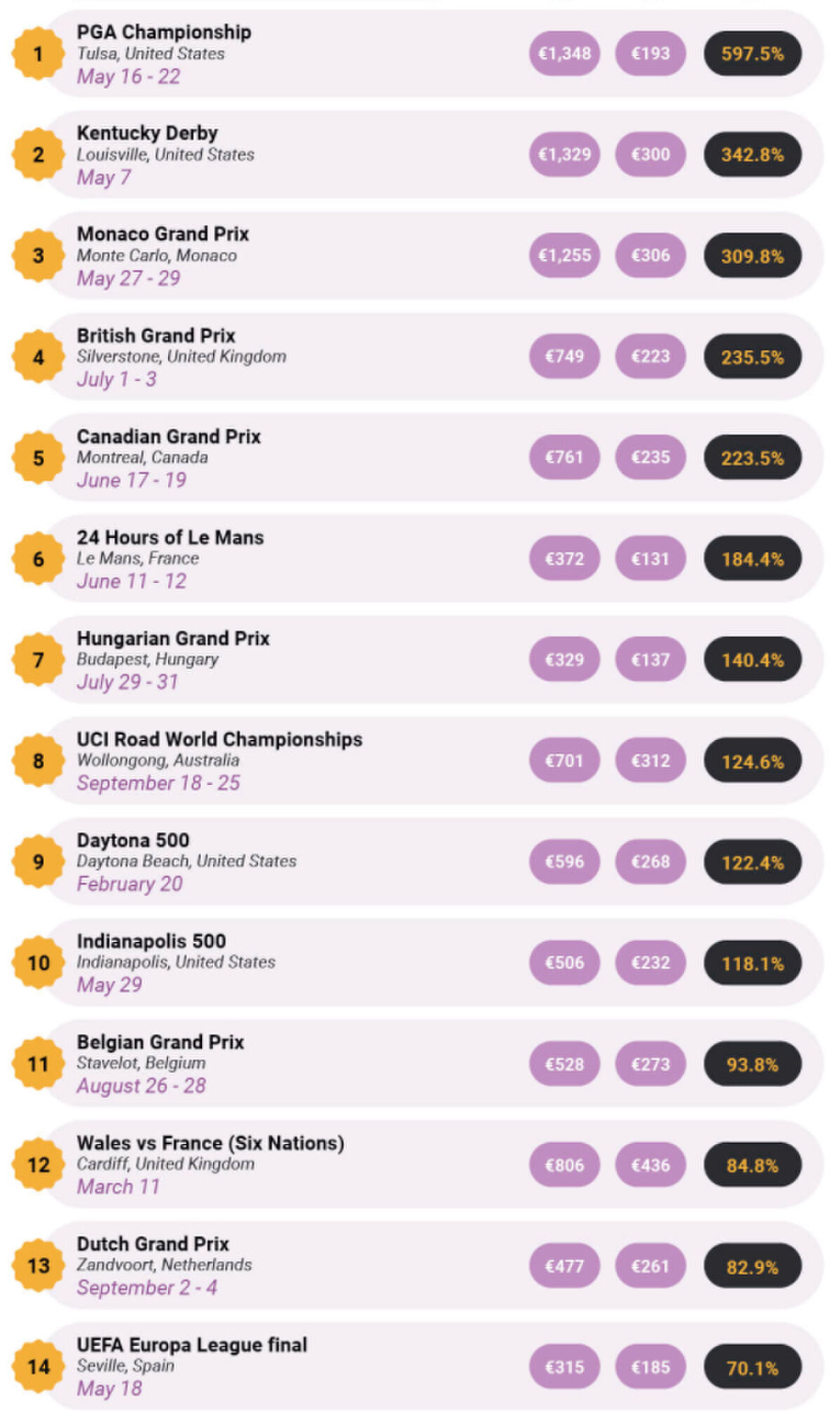Click the rank 10 gold badge

38,962
